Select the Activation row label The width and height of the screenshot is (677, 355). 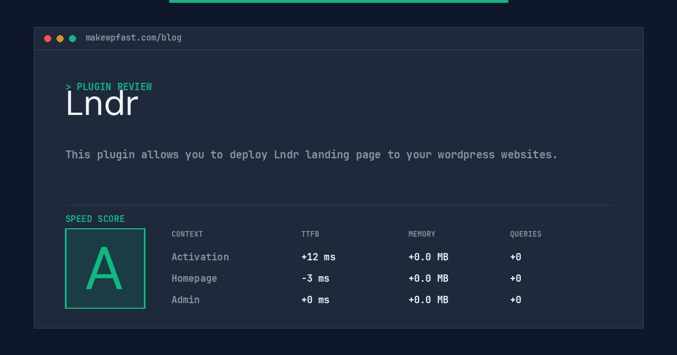click(200, 257)
